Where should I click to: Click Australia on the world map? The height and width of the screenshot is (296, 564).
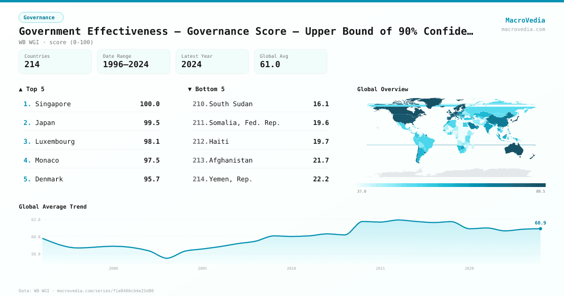516,149
